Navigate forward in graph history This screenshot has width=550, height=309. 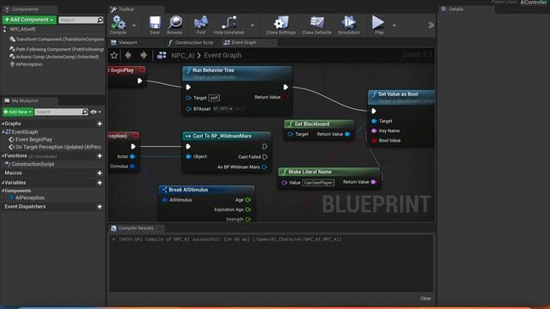(144, 55)
